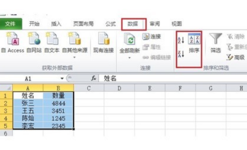
Task: Open 现有连接 existing connections
Action: coord(104,42)
